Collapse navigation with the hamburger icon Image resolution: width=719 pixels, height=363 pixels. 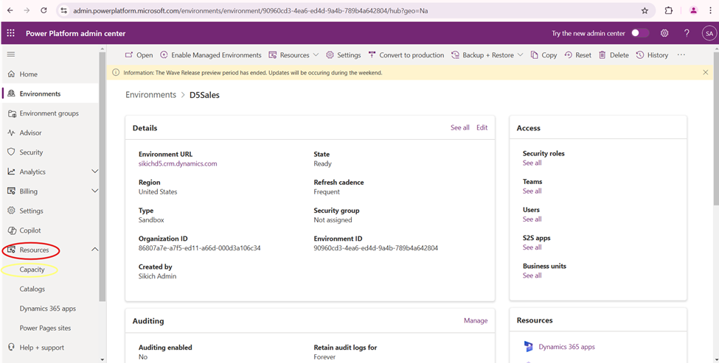coord(11,54)
